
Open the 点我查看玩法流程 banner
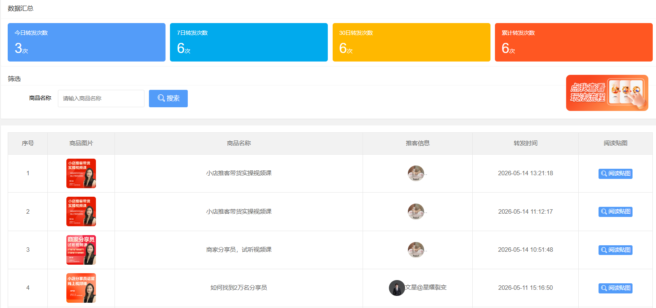pos(607,93)
